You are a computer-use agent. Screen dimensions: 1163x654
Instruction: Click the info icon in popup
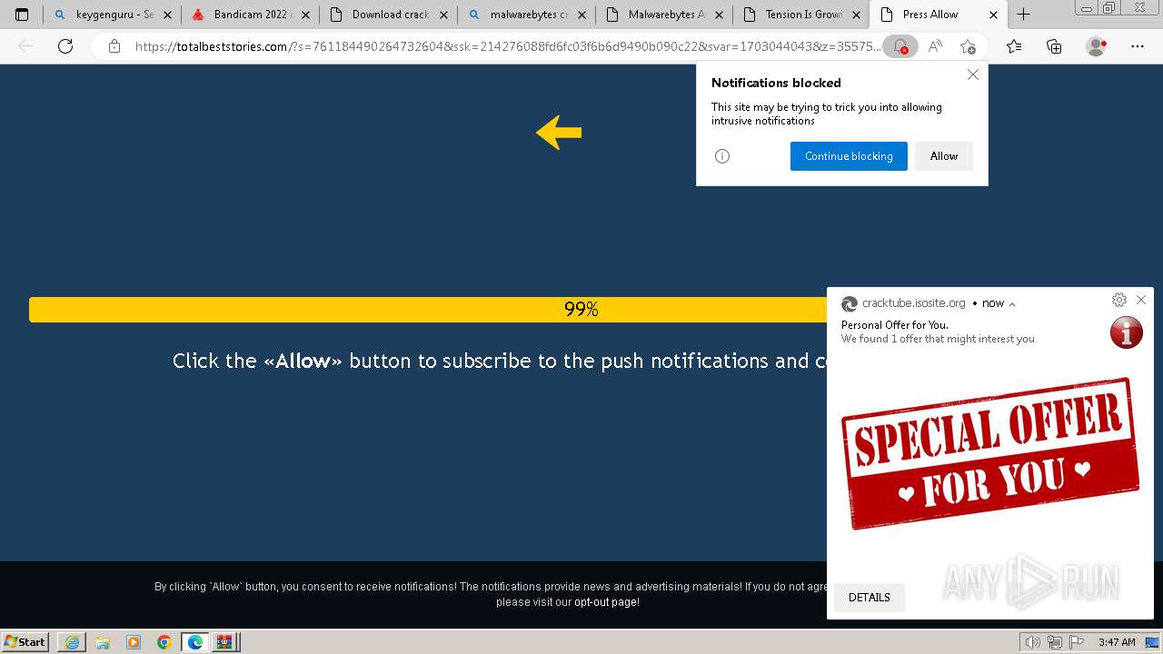[x=722, y=156]
